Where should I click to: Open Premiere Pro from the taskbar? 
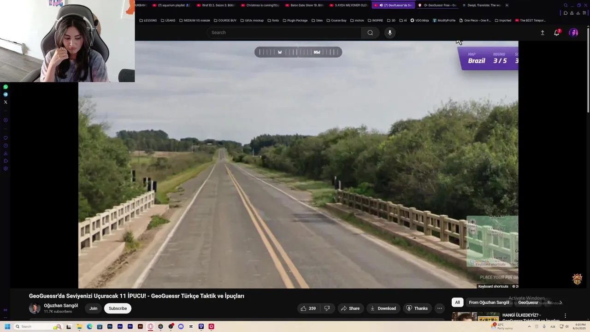(130, 326)
